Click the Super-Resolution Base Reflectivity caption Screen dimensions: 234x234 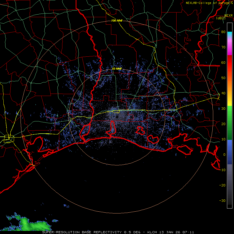82,232
